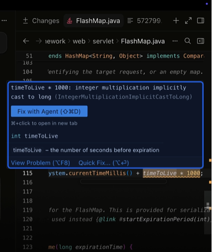The height and width of the screenshot is (252, 213).
Task: Collapse side panel icon next to search
Action: (x=200, y=41)
